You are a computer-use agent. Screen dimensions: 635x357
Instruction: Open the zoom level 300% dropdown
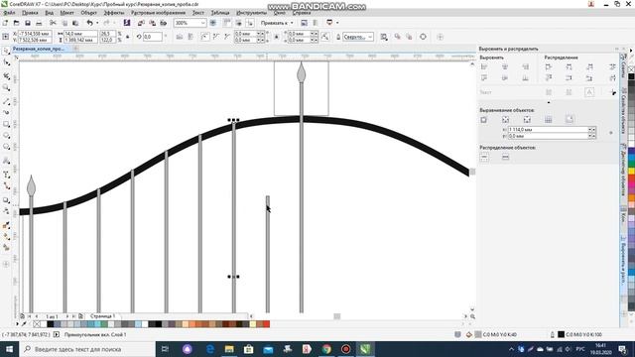[203, 23]
